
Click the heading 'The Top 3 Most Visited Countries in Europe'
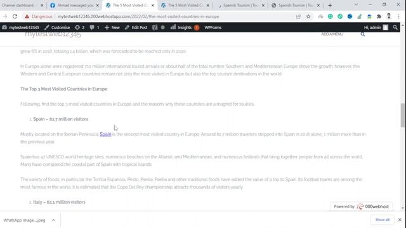click(63, 89)
